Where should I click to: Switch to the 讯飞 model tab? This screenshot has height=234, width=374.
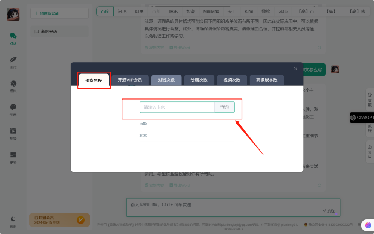(122, 12)
